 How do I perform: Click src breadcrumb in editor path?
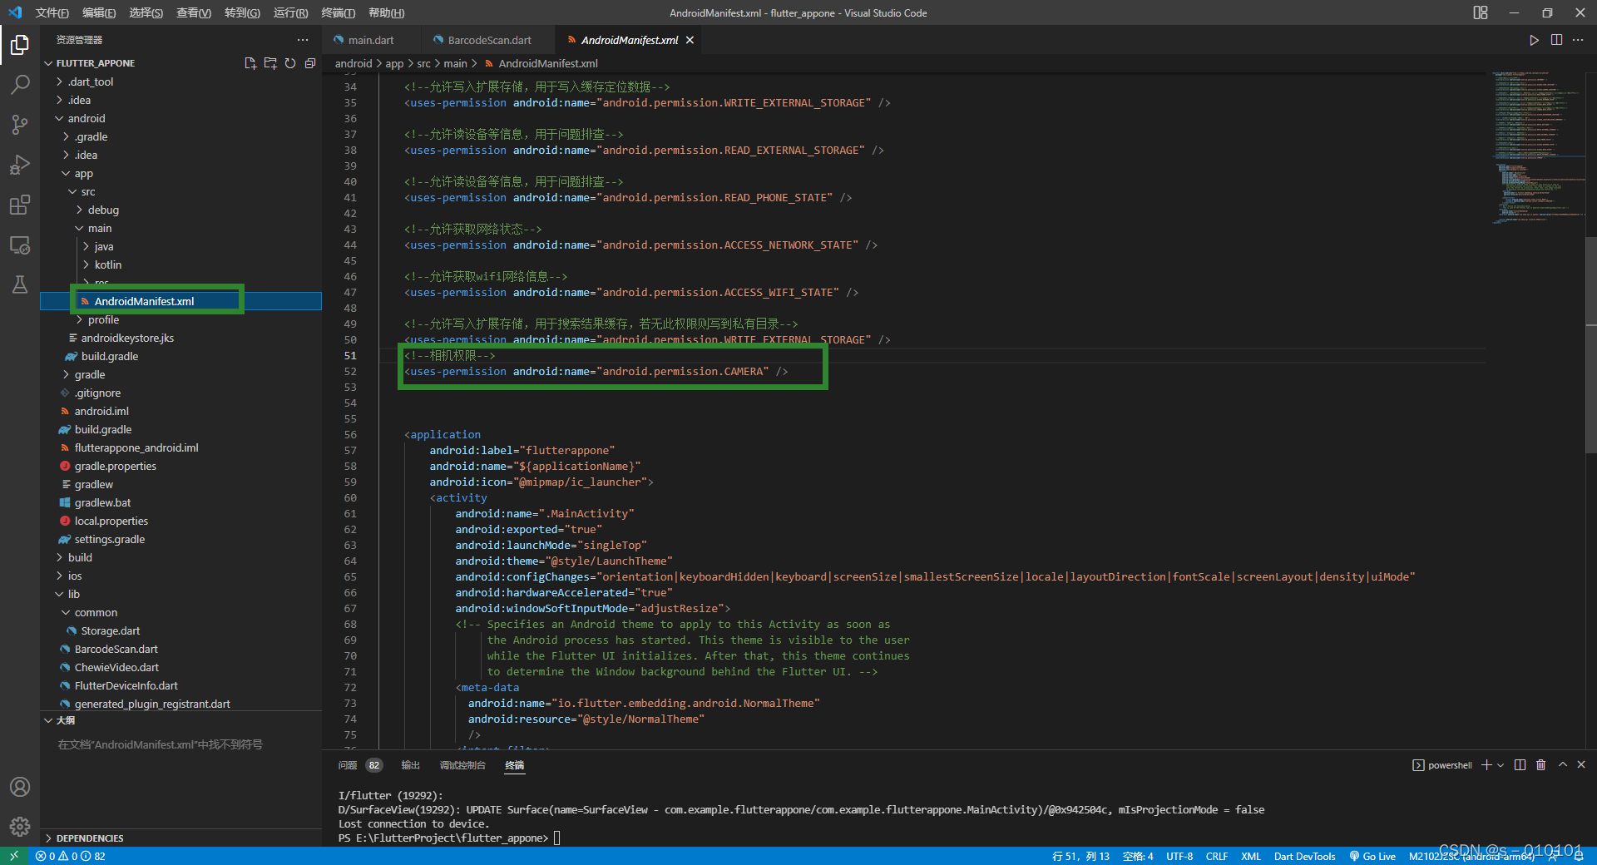[423, 63]
